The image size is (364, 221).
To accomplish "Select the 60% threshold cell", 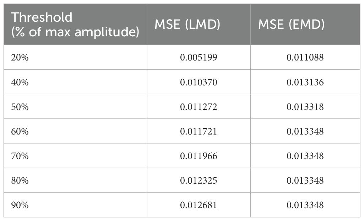I will [20, 131].
